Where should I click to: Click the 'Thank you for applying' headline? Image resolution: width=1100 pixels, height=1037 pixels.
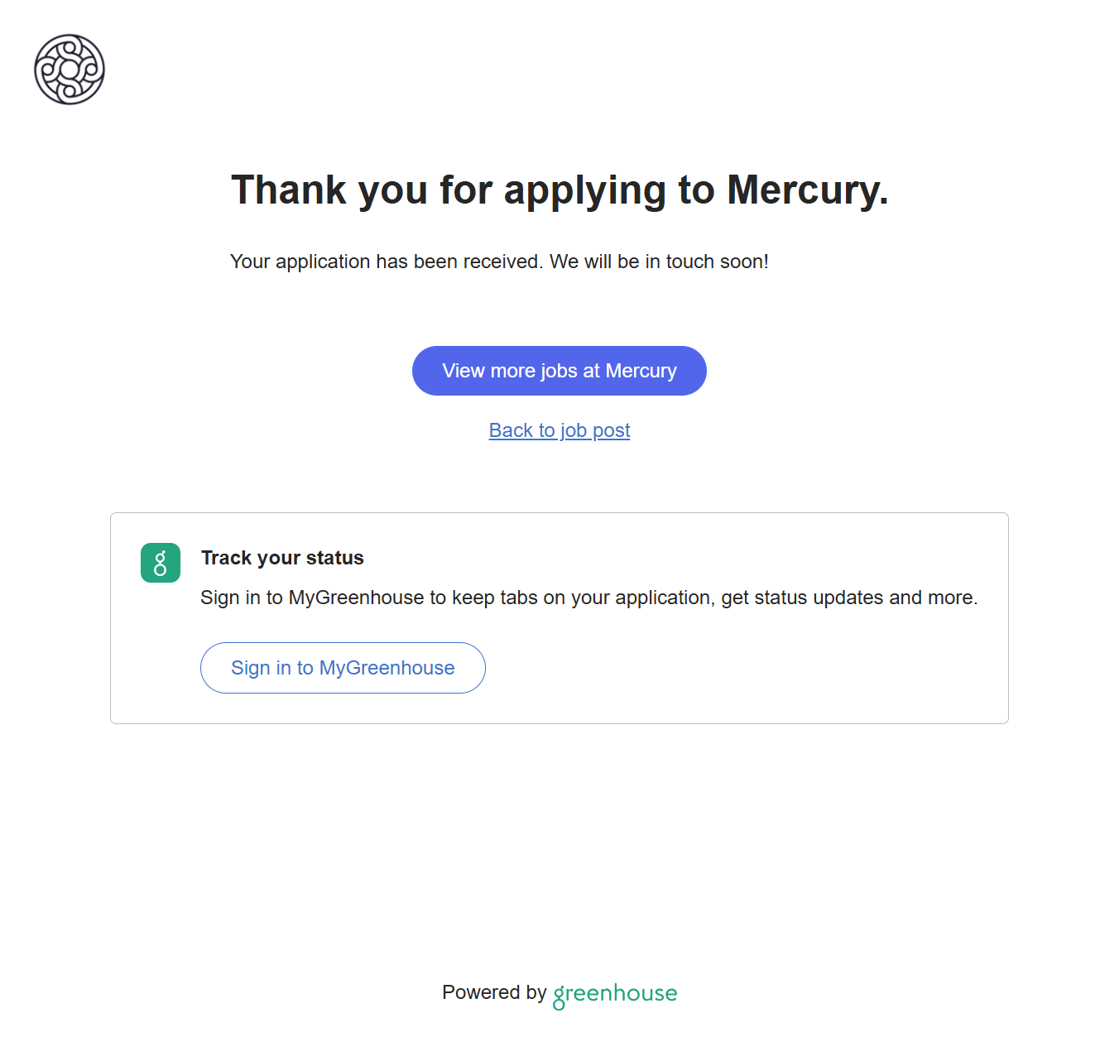click(x=560, y=190)
